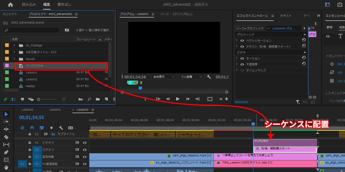The width and height of the screenshot is (345, 172).
Task: Click the Program monitor Button Editor plus
Action: point(227,99)
